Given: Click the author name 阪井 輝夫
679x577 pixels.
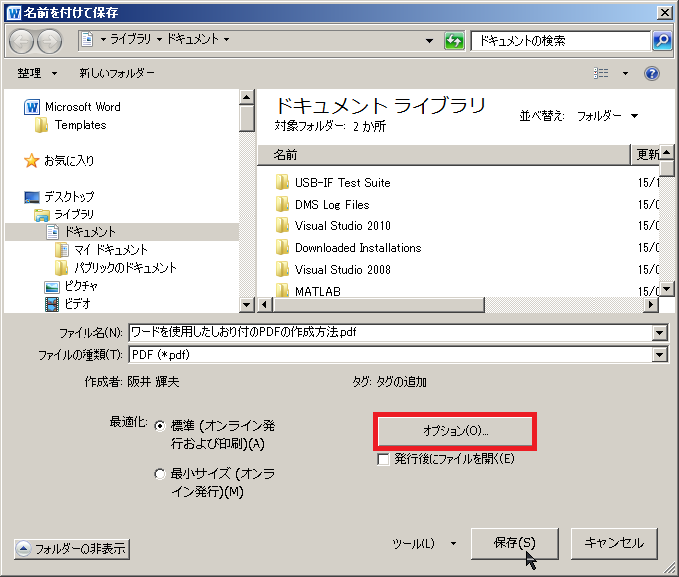Looking at the screenshot, I should (153, 382).
